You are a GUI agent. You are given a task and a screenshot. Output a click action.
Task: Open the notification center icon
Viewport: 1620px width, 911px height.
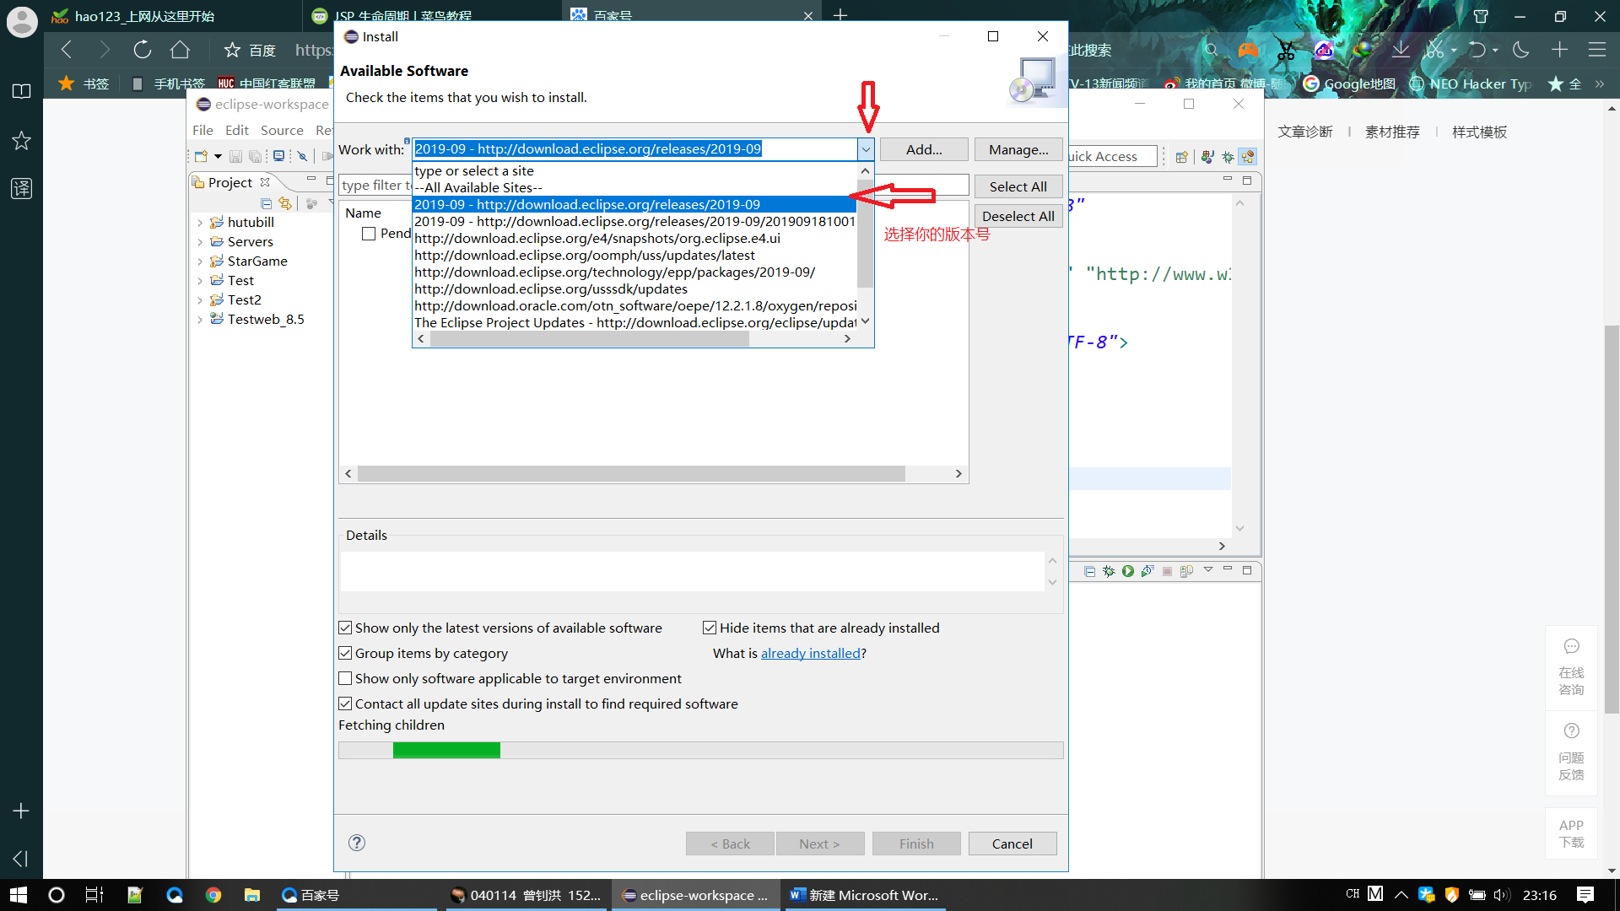(1585, 895)
